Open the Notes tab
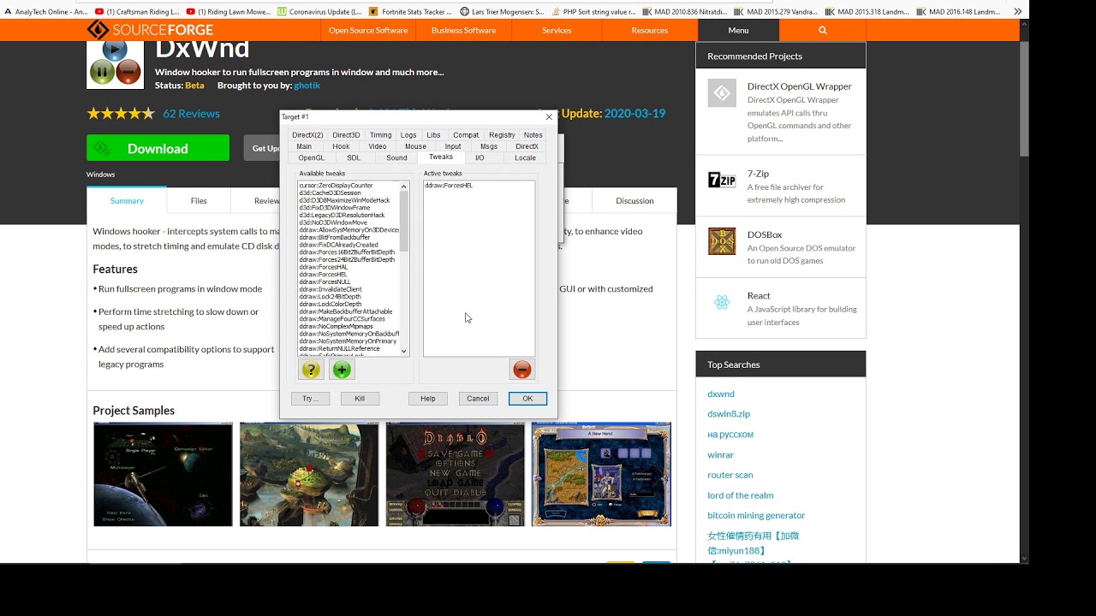Screen dimensions: 1096x616 [533, 135]
